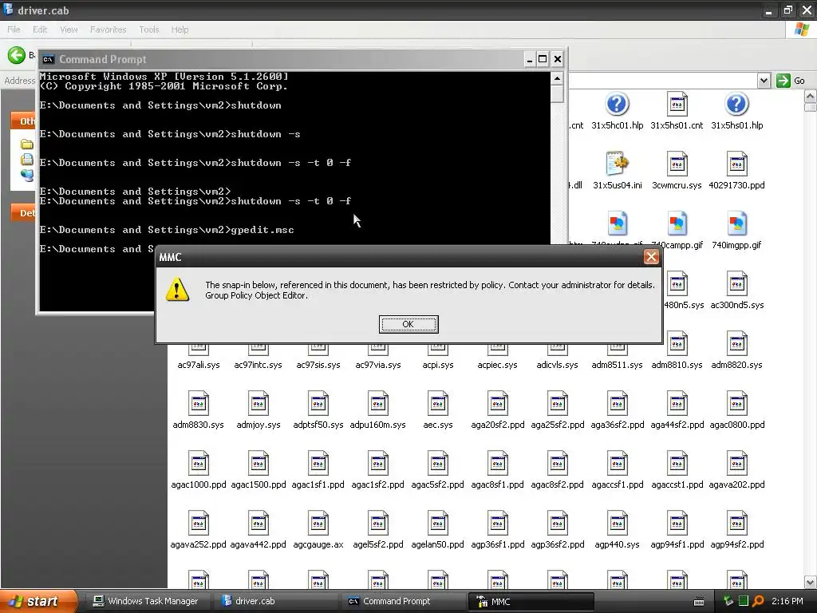Click the folder window scroll up arrow

[811, 96]
